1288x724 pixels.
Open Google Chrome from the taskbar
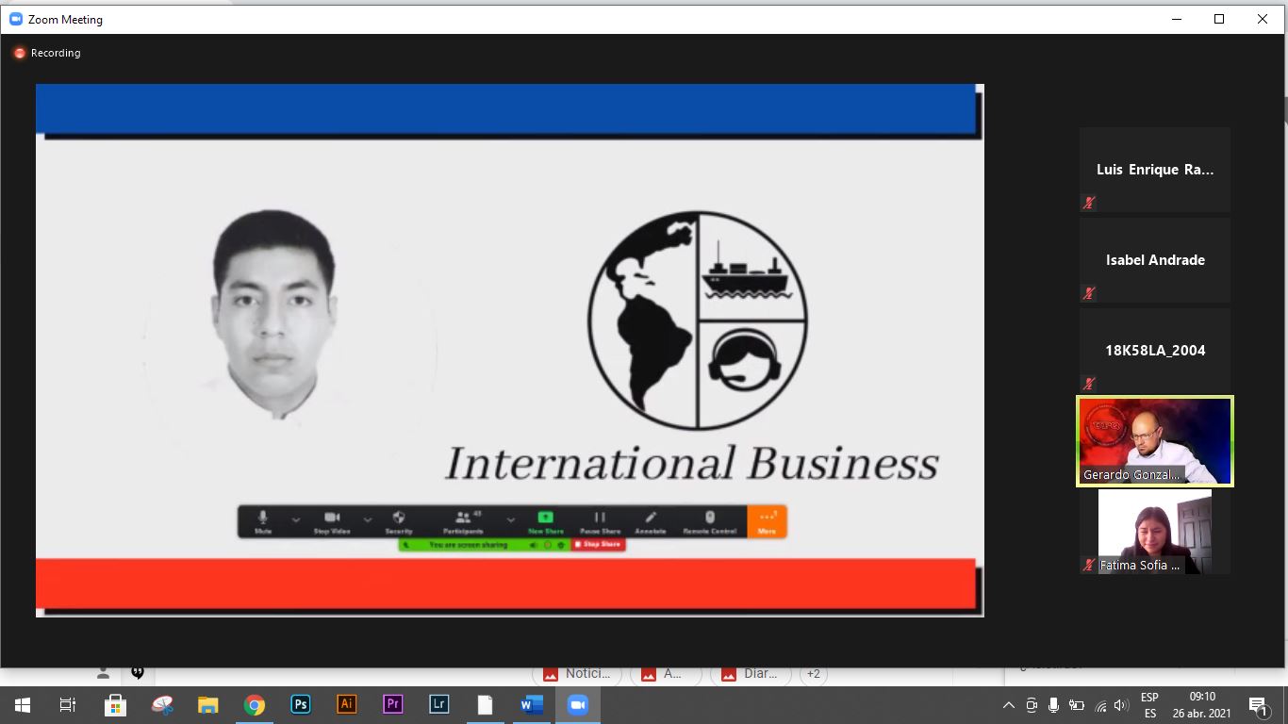255,704
